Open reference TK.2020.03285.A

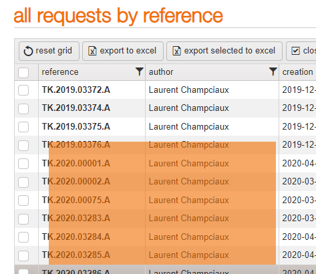pyautogui.click(x=76, y=255)
